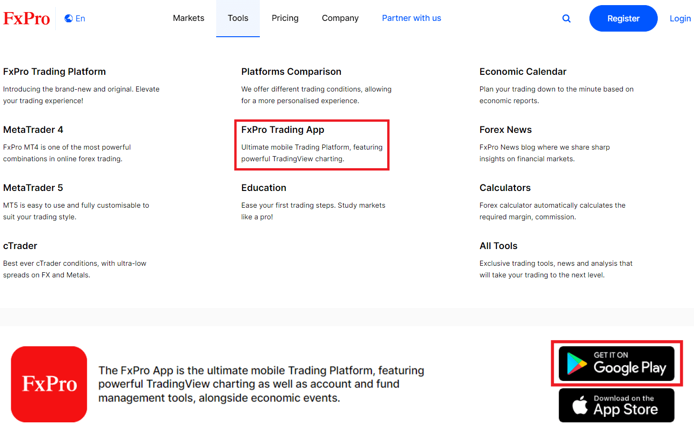Open the Markets menu
The width and height of the screenshot is (694, 440).
tap(188, 18)
